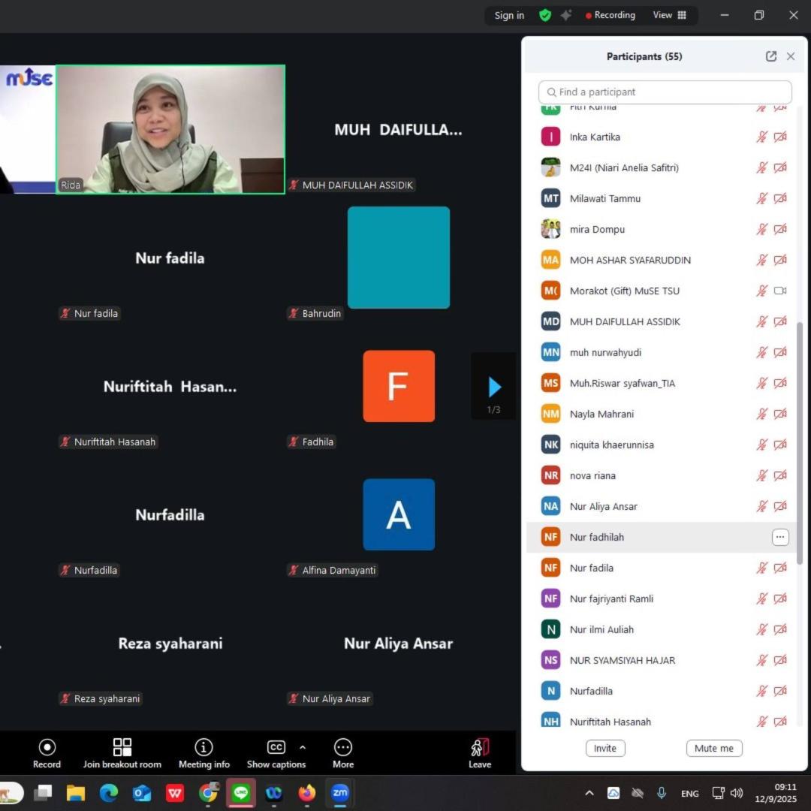Screen dimensions: 811x811
Task: Click the Show captions CC icon
Action: pyautogui.click(x=276, y=747)
